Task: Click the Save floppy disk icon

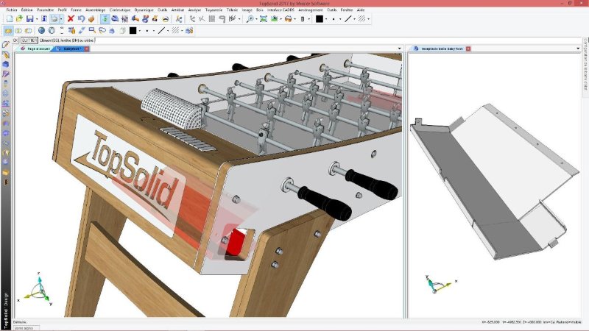Action: (x=29, y=18)
